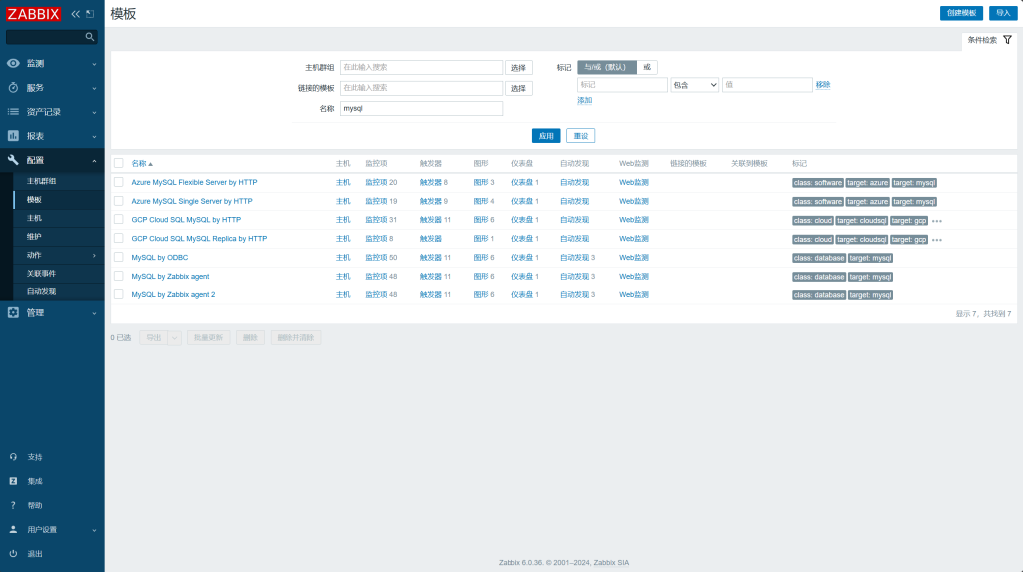The height and width of the screenshot is (572, 1023).
Task: Click the power icon to sign out
Action: click(13, 554)
